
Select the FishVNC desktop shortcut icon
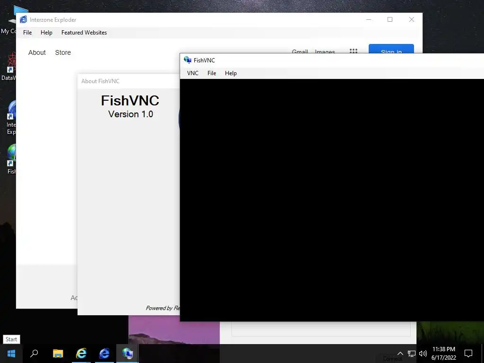(x=11, y=159)
